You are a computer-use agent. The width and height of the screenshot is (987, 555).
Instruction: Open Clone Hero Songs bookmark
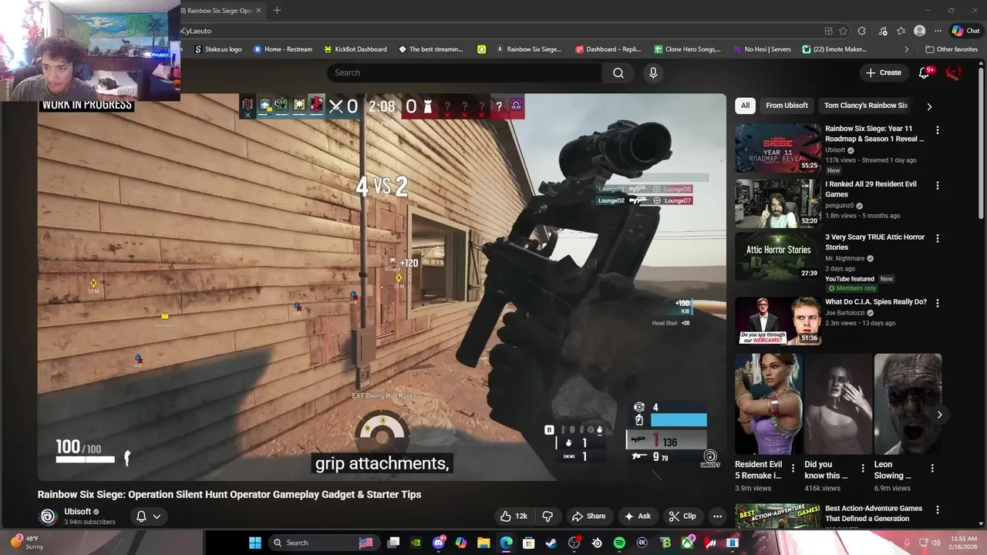[x=687, y=49]
